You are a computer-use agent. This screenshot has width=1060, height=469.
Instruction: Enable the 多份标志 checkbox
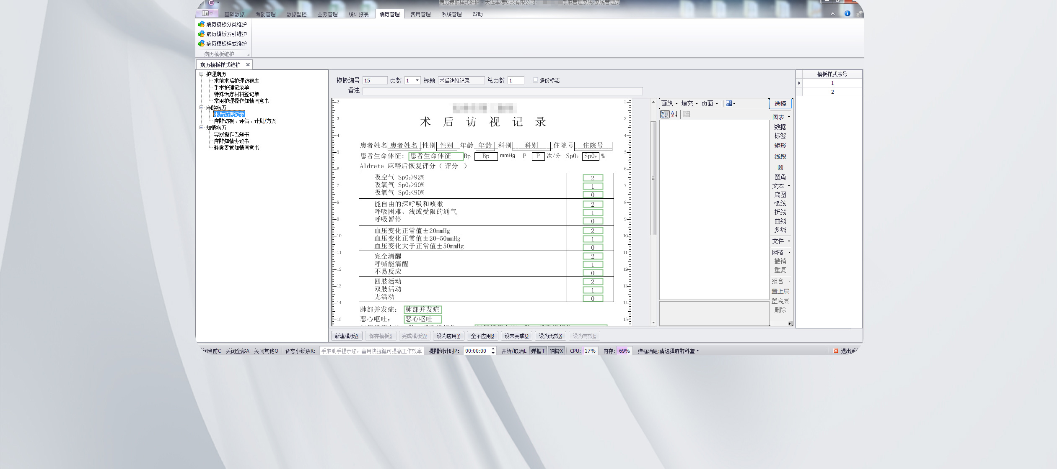(535, 80)
